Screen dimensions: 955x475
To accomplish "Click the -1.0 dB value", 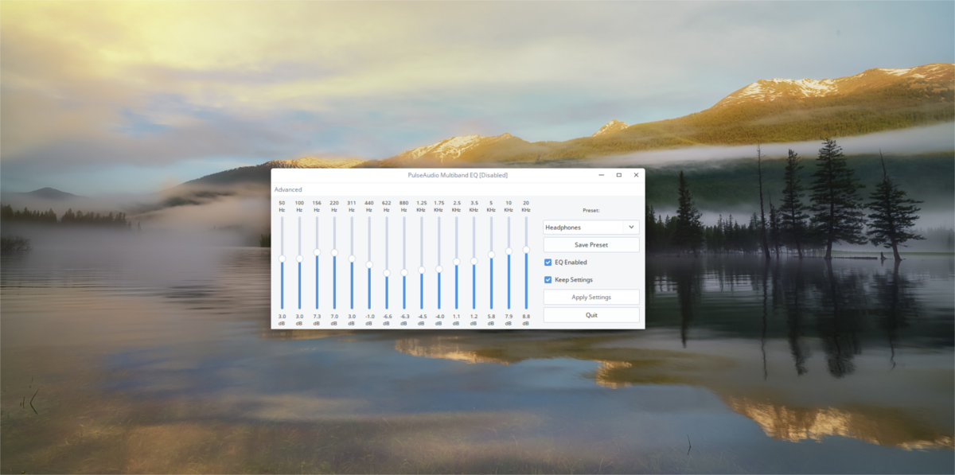I will 369,320.
